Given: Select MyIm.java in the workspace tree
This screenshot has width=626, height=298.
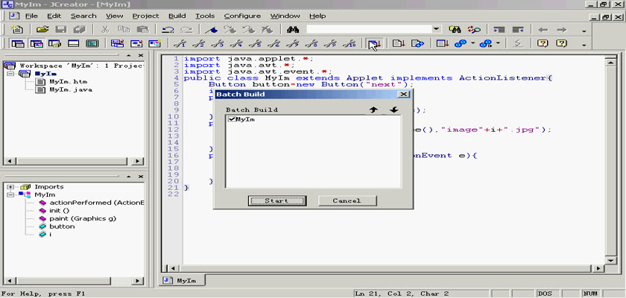Looking at the screenshot, I should coord(71,89).
